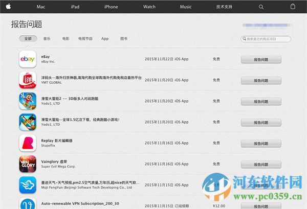This screenshot has width=307, height=209.
Task: Click the Replay 影片编辑器 title
Action: pyautogui.click(x=57, y=141)
